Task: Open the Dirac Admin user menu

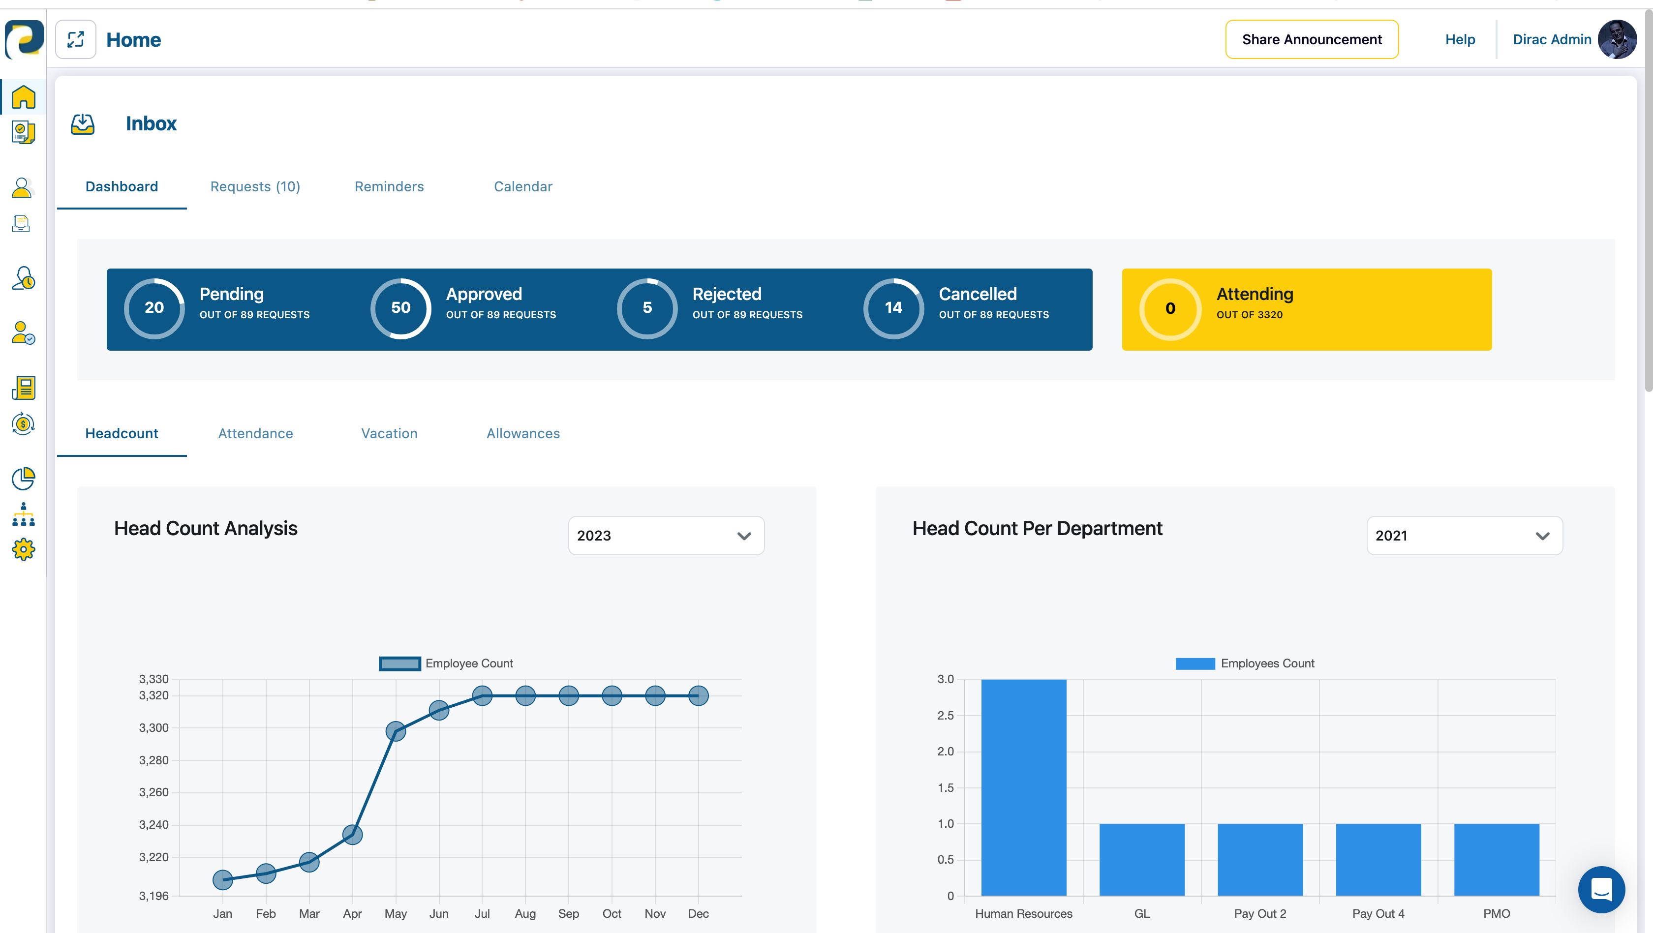Action: tap(1573, 39)
